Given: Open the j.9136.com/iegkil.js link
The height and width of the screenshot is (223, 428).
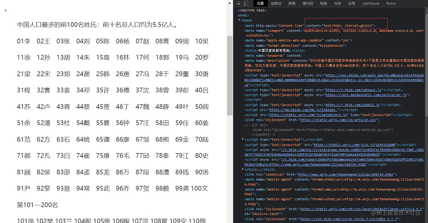Looking at the screenshot, I should pyautogui.click(x=352, y=105).
